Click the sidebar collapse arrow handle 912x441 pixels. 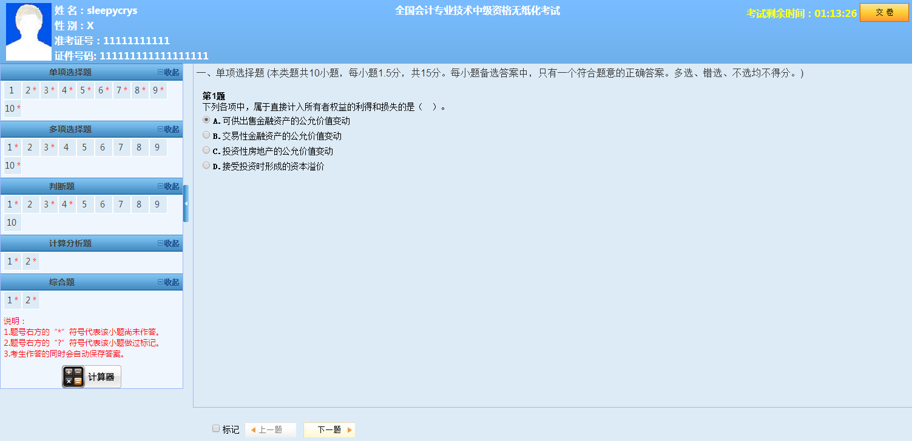point(186,204)
